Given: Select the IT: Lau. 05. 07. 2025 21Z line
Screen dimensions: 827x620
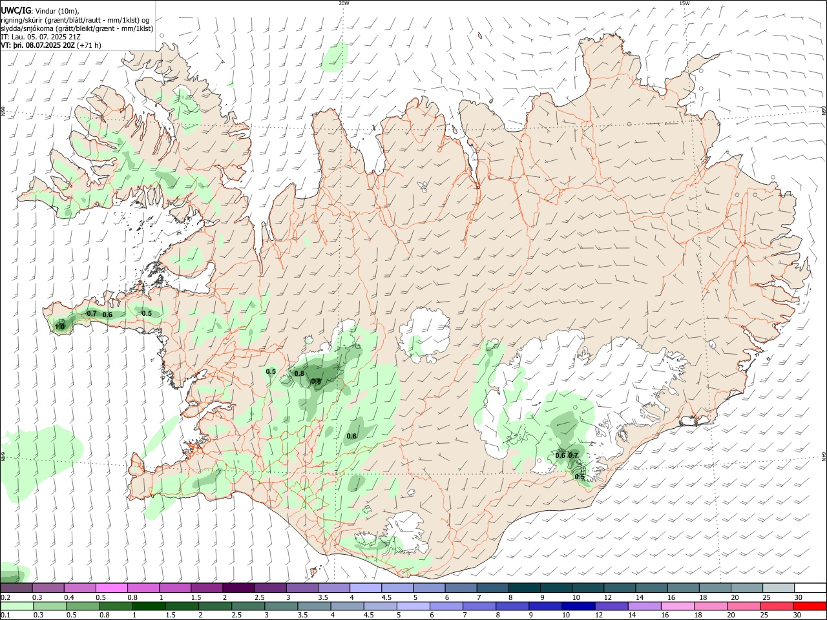Looking at the screenshot, I should 41,37.
